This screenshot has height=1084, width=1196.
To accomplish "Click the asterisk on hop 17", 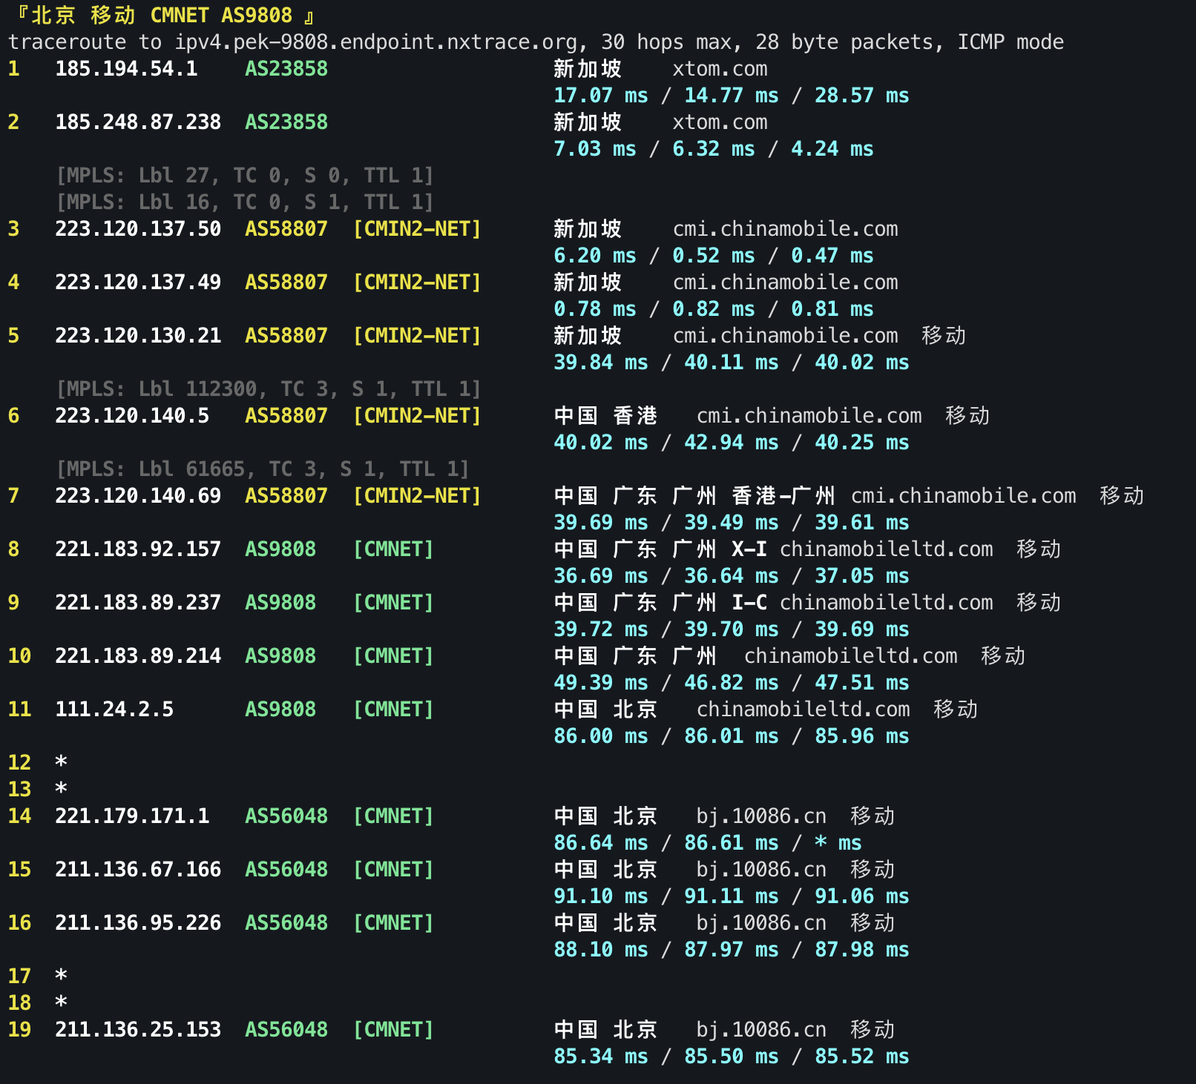I will tap(61, 975).
